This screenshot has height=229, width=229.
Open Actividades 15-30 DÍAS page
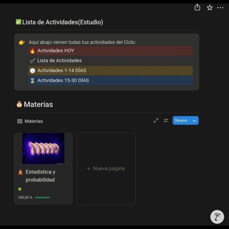tap(63, 81)
